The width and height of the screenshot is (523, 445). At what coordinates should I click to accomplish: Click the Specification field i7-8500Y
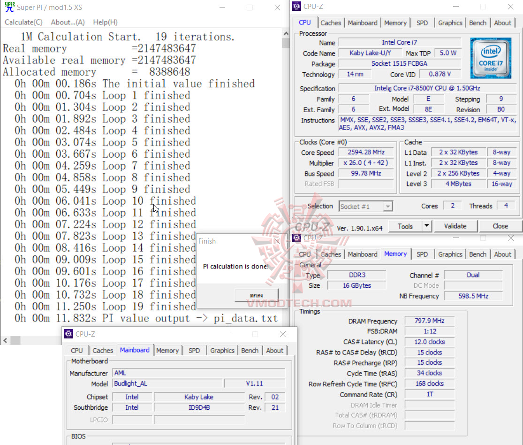pos(427,88)
